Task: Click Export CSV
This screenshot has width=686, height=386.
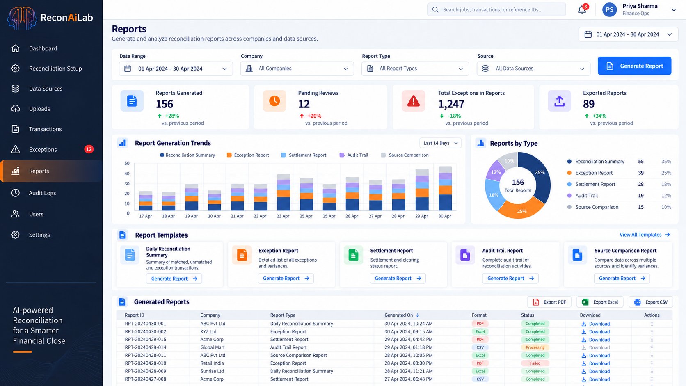Action: coord(651,302)
